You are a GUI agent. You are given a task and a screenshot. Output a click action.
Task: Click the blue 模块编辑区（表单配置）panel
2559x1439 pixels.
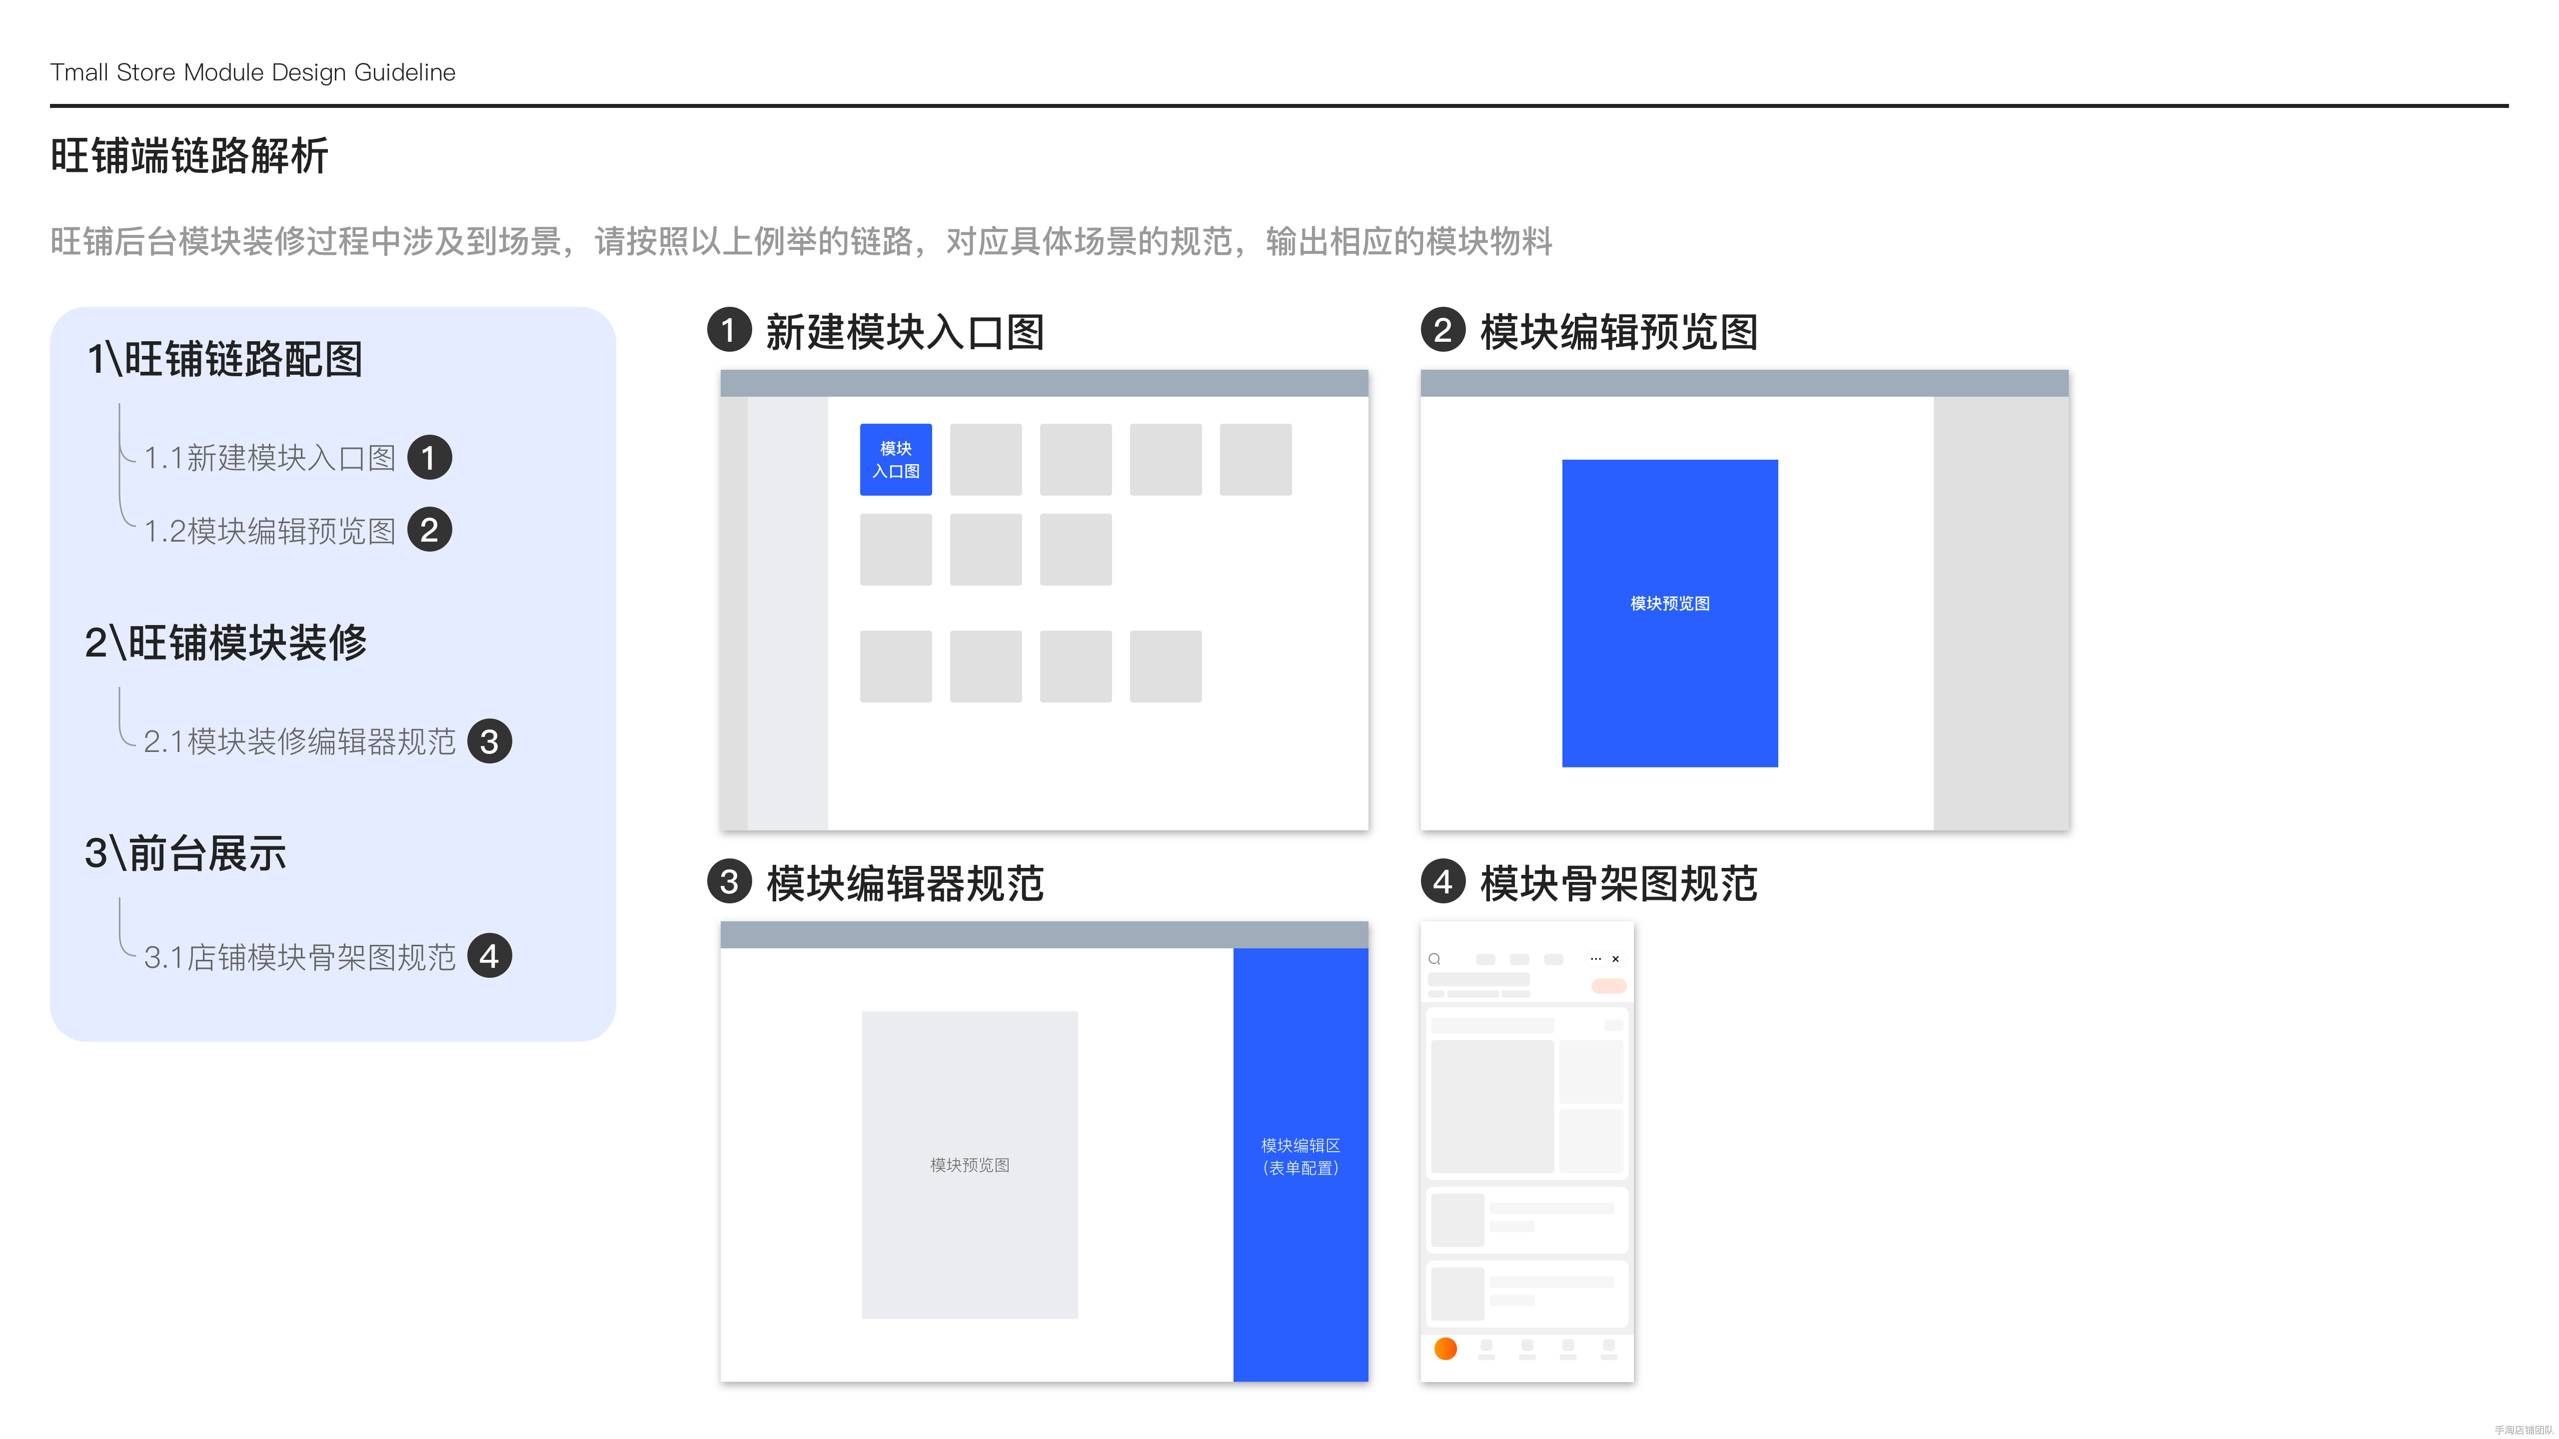(1299, 1163)
